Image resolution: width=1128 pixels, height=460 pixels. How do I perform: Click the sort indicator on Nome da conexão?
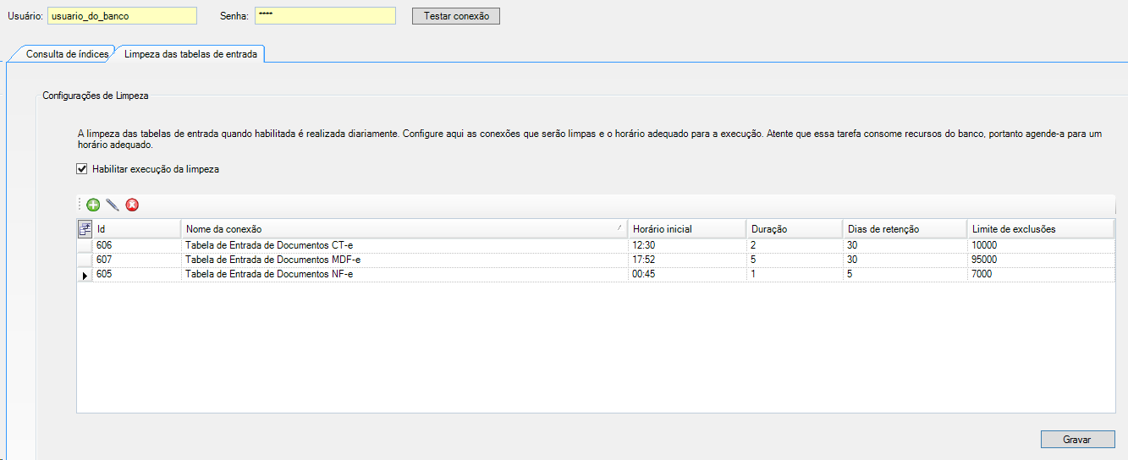click(x=619, y=228)
